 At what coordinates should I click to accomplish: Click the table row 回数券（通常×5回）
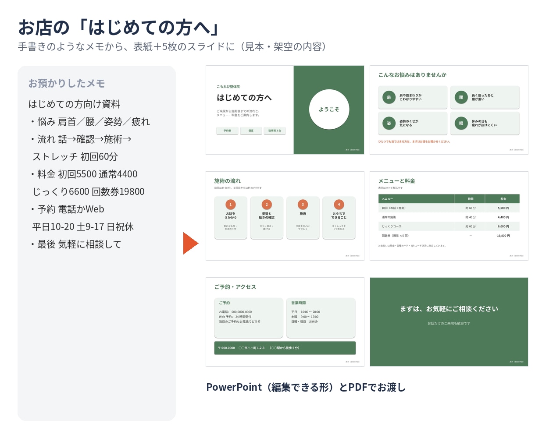449,236
